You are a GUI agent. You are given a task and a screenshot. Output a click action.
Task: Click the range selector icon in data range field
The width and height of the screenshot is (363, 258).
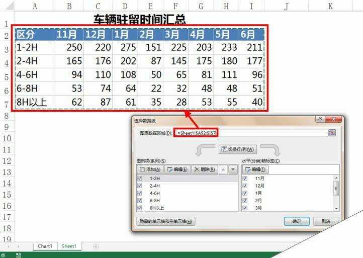click(332, 132)
